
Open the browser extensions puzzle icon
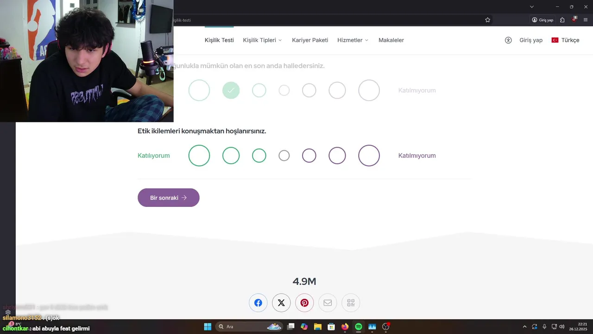[562, 20]
